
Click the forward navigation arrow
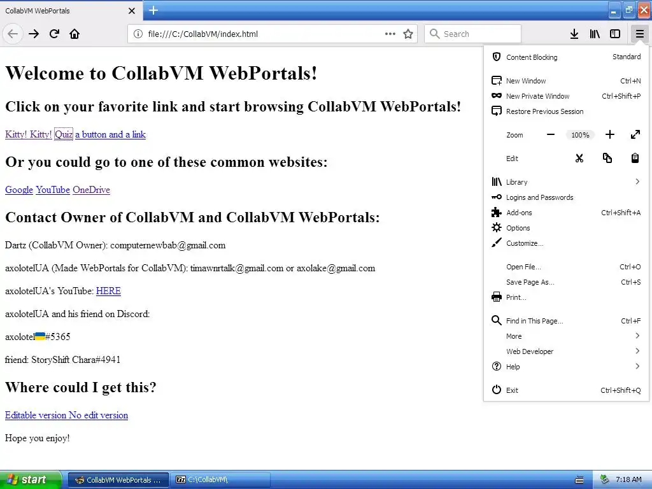coord(34,34)
